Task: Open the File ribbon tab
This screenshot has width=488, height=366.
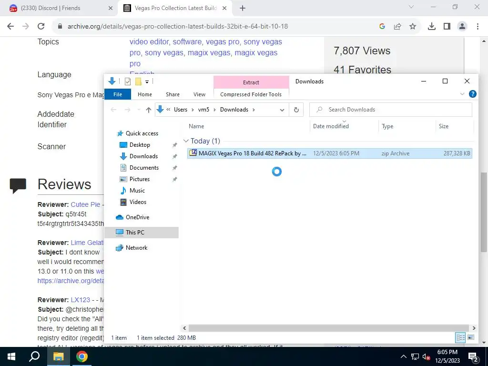Action: [x=118, y=94]
